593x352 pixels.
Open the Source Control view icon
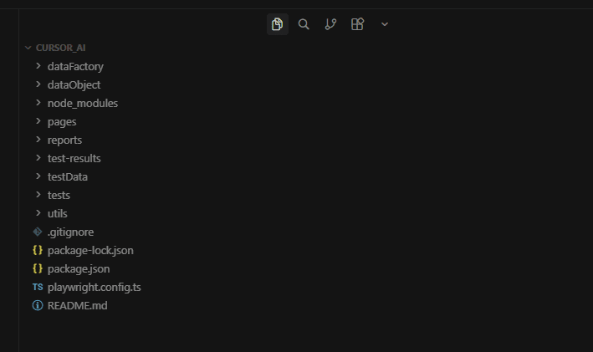click(x=330, y=24)
